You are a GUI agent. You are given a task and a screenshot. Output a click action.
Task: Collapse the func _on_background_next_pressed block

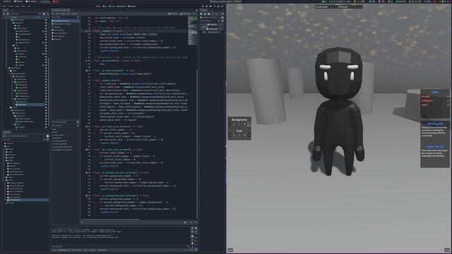pos(93,195)
